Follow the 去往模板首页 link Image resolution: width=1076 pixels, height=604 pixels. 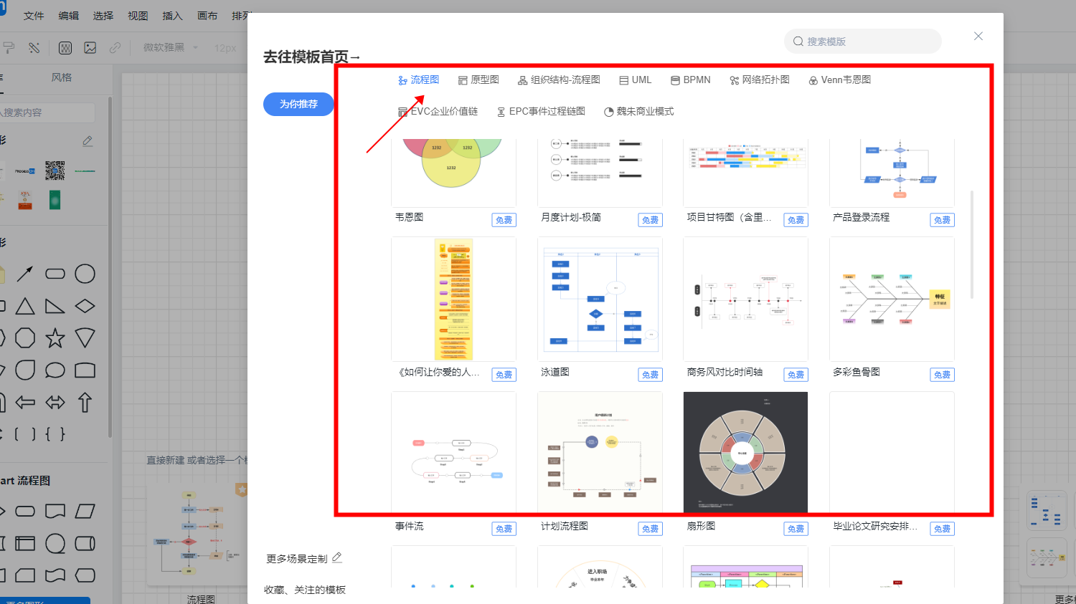(311, 57)
